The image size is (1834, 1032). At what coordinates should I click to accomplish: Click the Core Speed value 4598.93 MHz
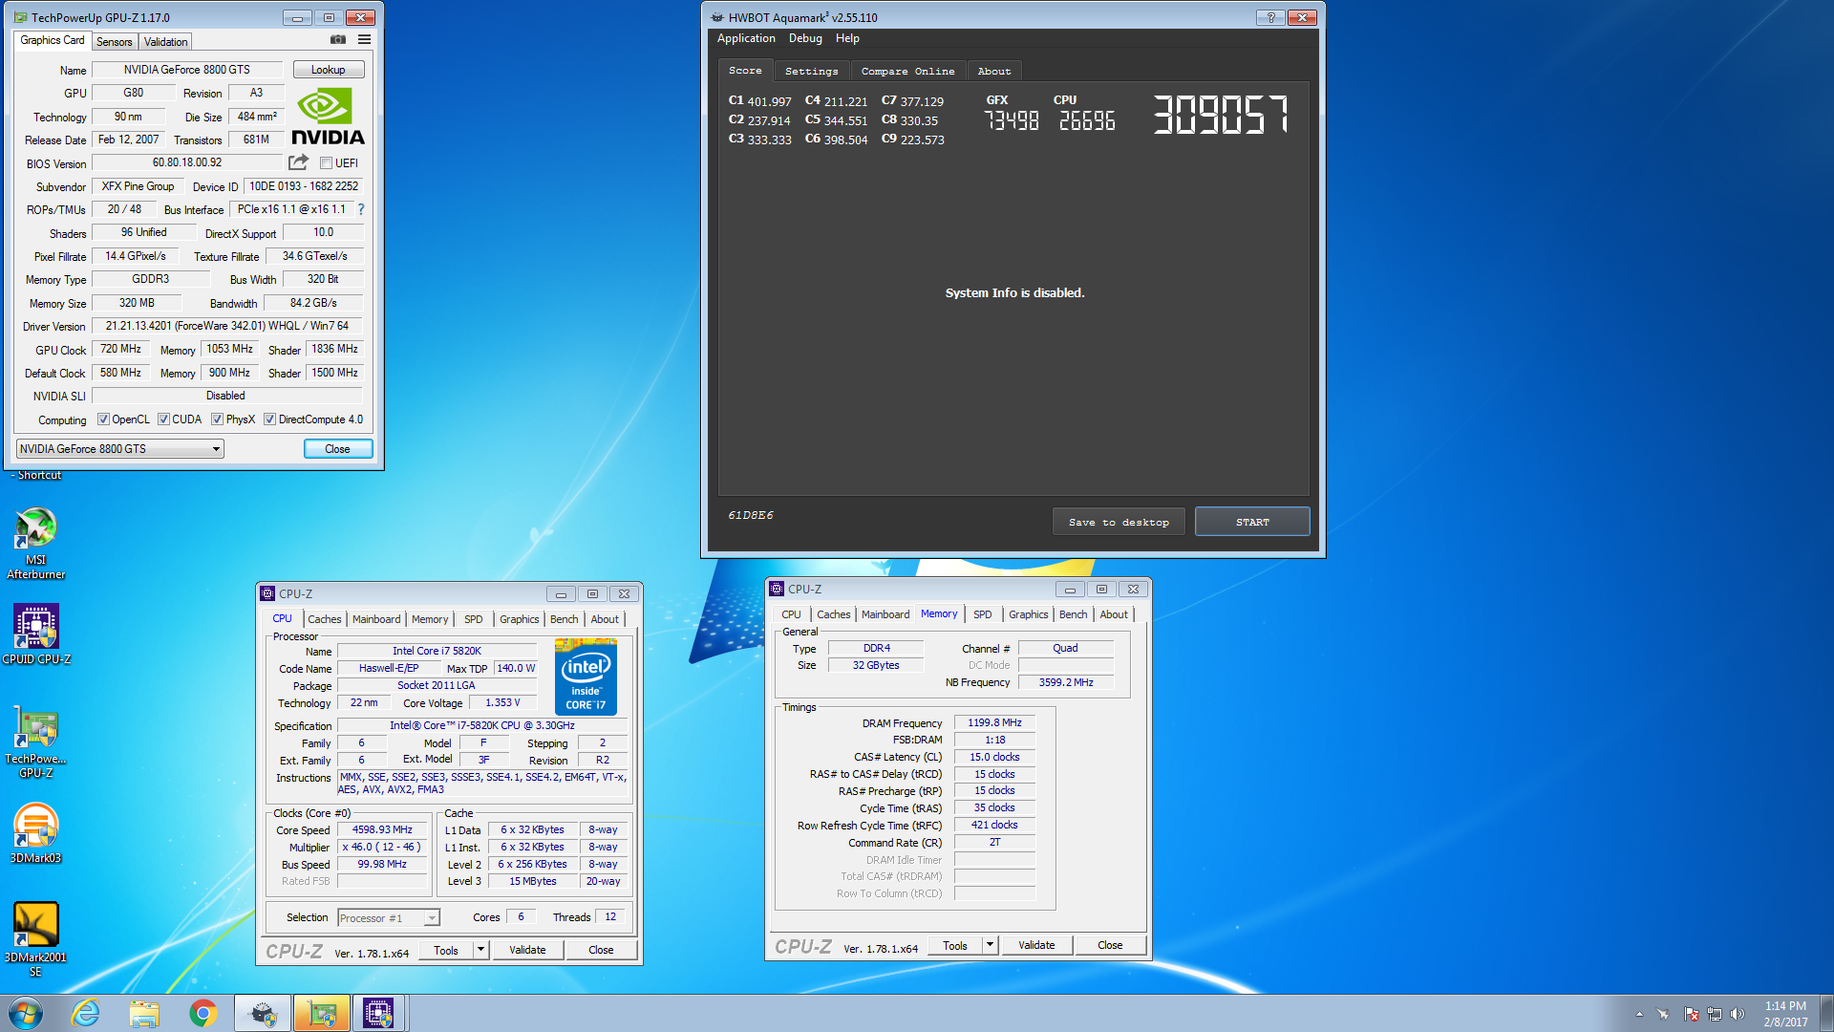pos(382,830)
